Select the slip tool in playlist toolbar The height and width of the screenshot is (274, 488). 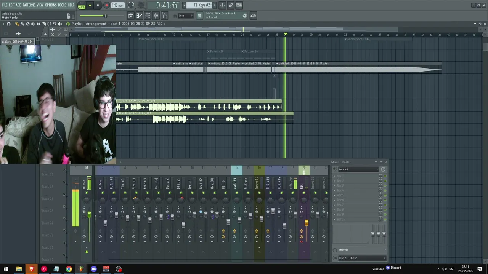38,24
